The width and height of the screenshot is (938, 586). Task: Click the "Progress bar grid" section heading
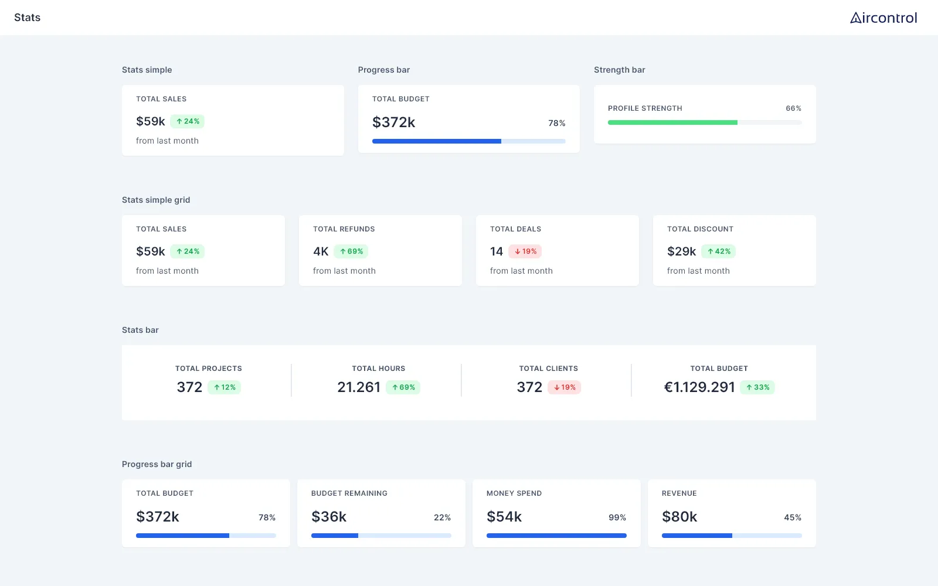pos(157,464)
